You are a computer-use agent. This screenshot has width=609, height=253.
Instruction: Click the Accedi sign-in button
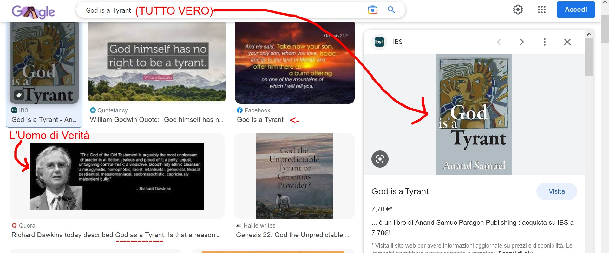pyautogui.click(x=576, y=10)
